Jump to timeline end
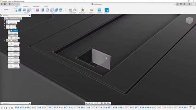The width and height of the screenshot is (196, 110). (x=12, y=108)
